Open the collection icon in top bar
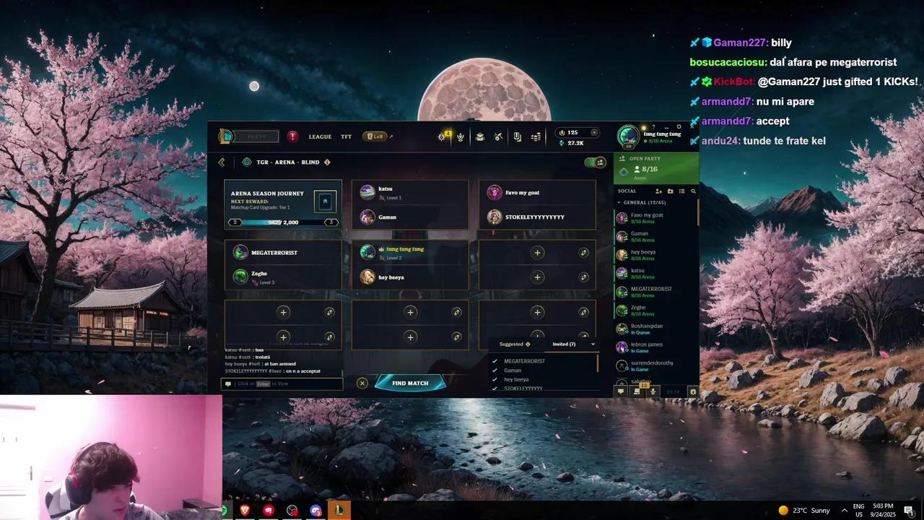Image resolution: width=924 pixels, height=520 pixels. point(479,136)
